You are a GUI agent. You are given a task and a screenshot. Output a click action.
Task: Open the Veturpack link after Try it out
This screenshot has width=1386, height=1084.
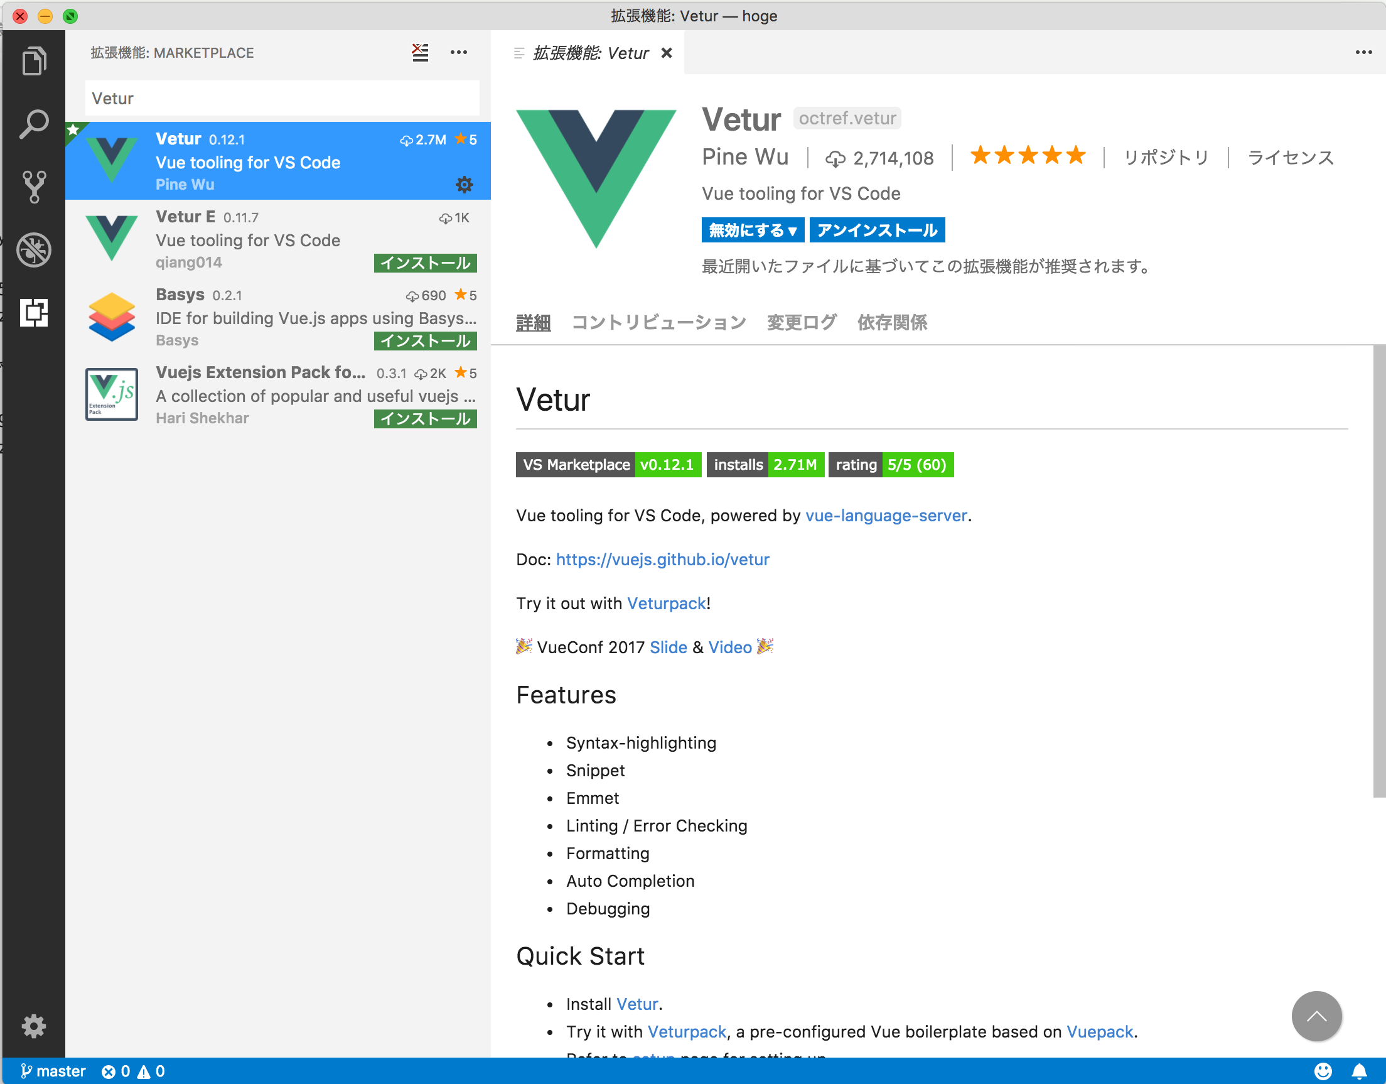click(x=667, y=604)
